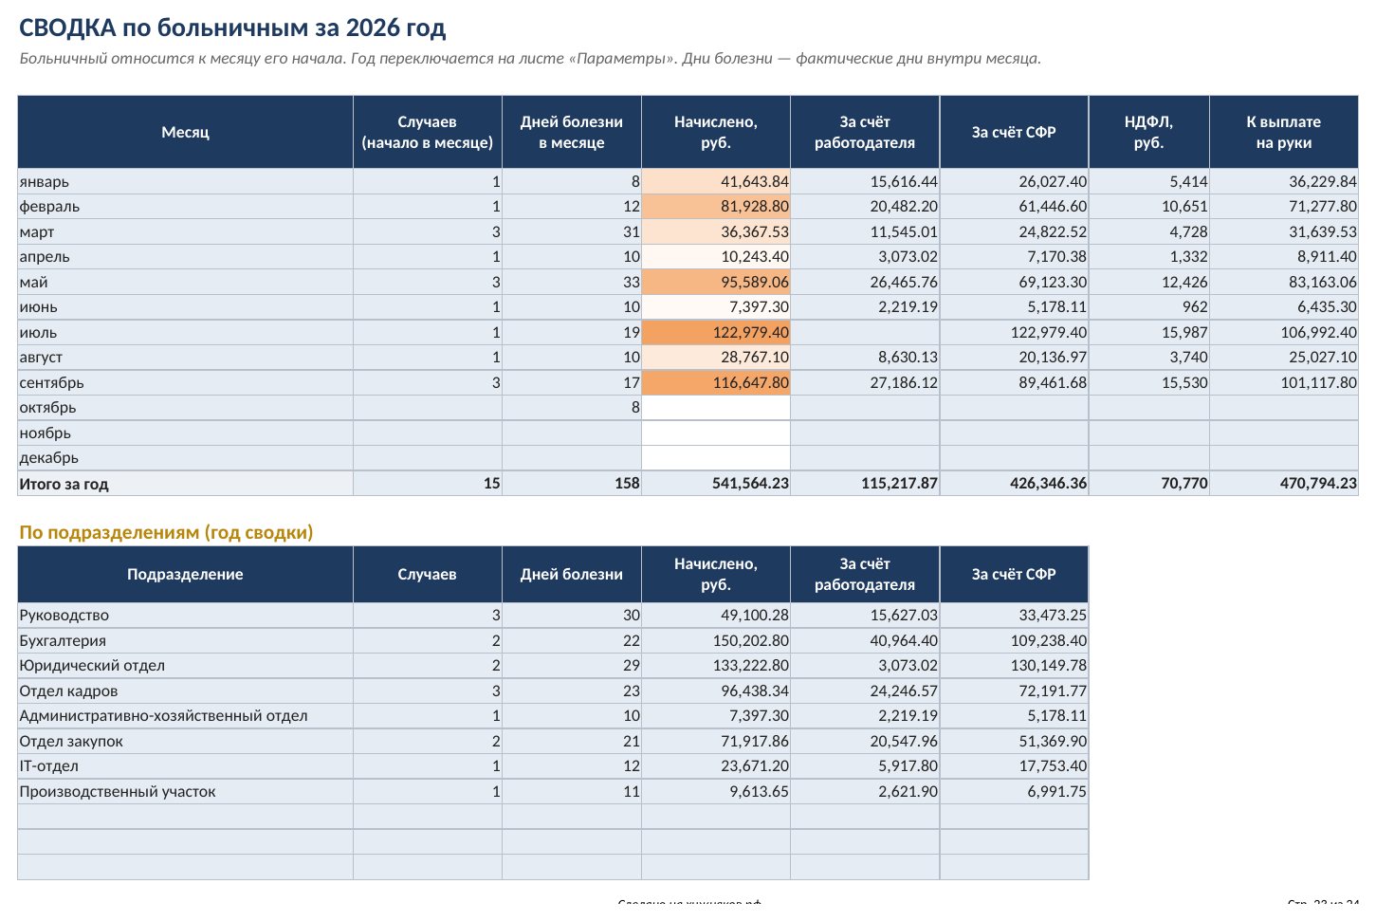Screen dimensions: 1376x921
Task: Click the "Отдел закупок" cell
Action: click(x=185, y=741)
